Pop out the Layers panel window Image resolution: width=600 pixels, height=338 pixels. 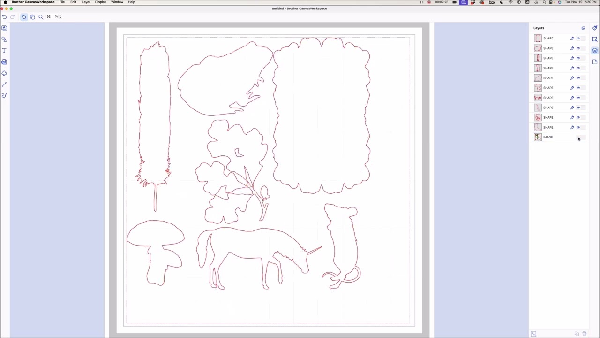pyautogui.click(x=583, y=28)
